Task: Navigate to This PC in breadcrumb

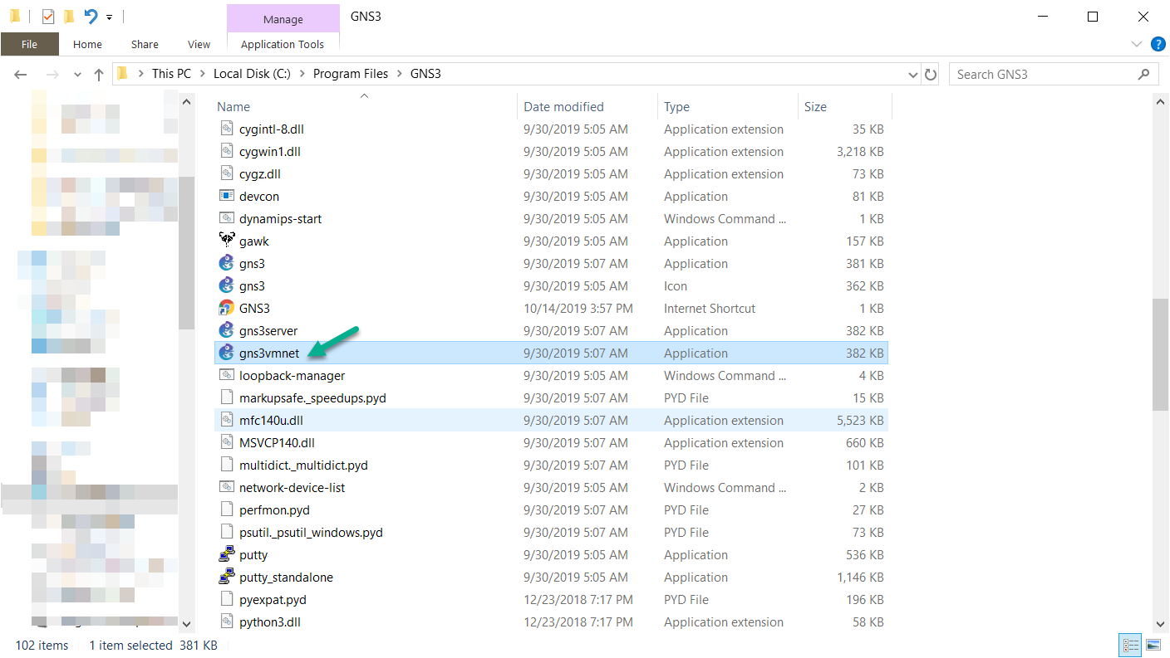Action: 171,74
